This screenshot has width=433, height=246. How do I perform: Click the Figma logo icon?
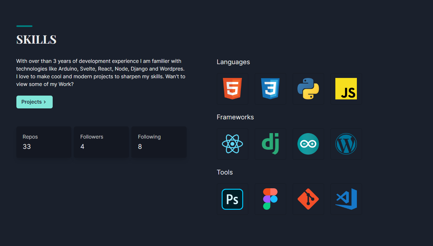click(270, 199)
